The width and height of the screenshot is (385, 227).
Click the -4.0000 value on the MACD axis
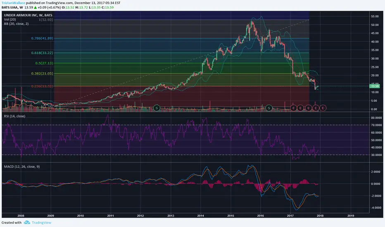(x=376, y=208)
